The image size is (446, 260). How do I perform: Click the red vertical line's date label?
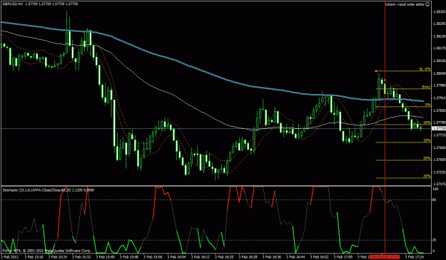point(385,256)
